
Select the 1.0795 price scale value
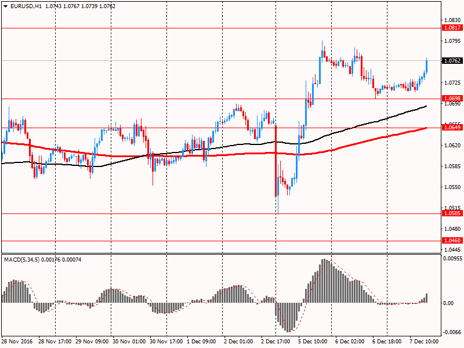click(452, 41)
